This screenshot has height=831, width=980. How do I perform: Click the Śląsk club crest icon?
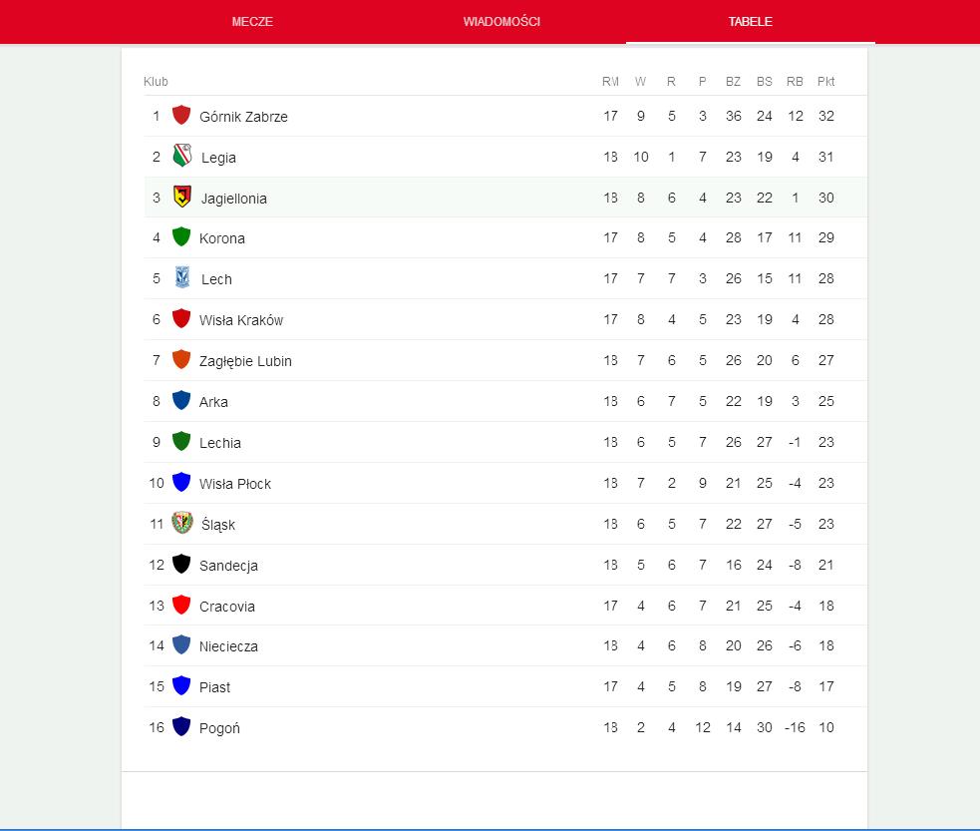(182, 524)
